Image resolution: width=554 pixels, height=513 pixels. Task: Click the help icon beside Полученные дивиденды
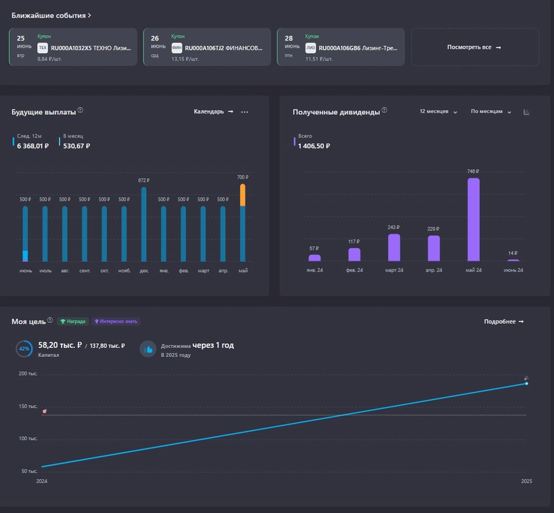(384, 110)
